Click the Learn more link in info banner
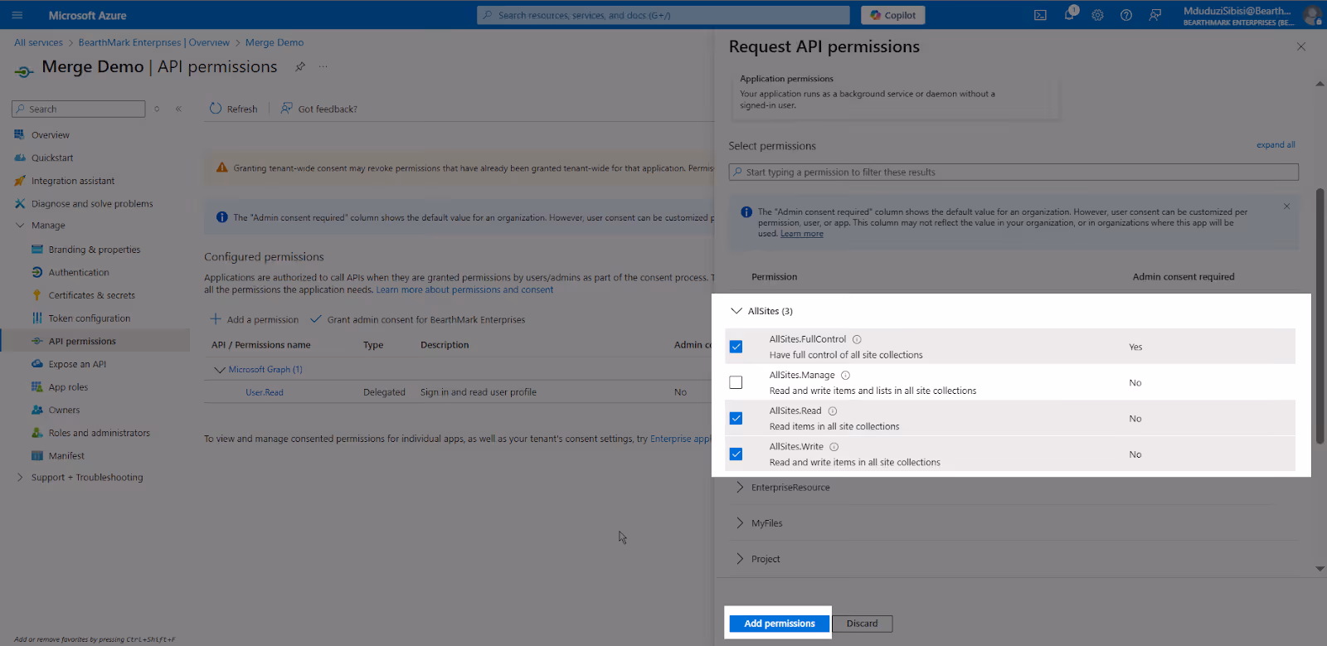Viewport: 1327px width, 646px height. point(802,234)
